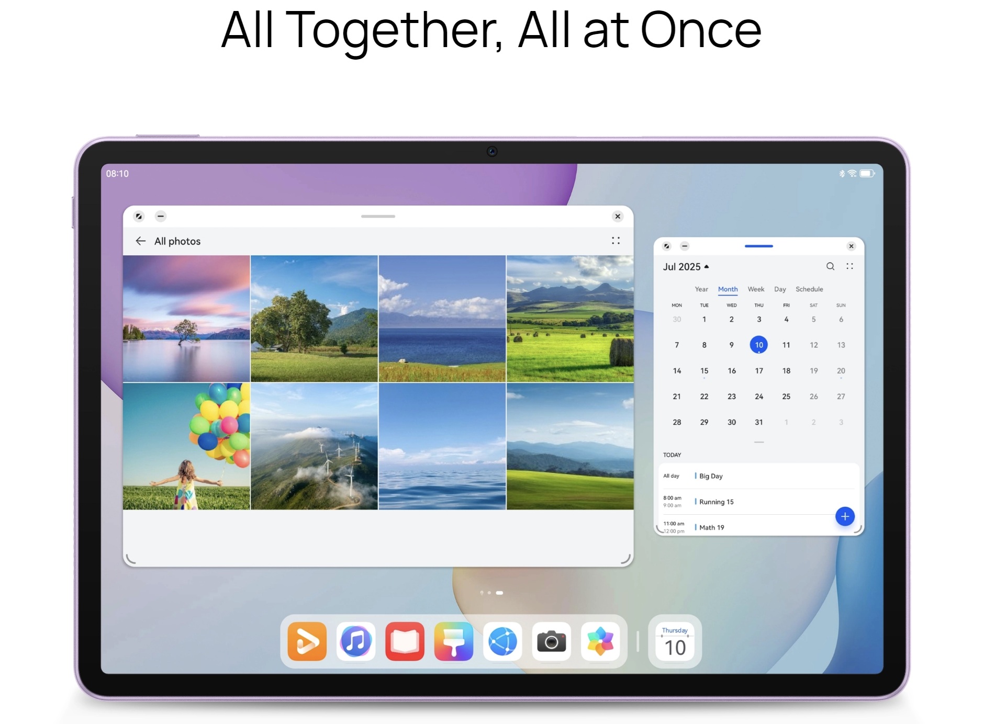The height and width of the screenshot is (724, 984).
Task: Switch calendar to Year view
Action: (x=701, y=289)
